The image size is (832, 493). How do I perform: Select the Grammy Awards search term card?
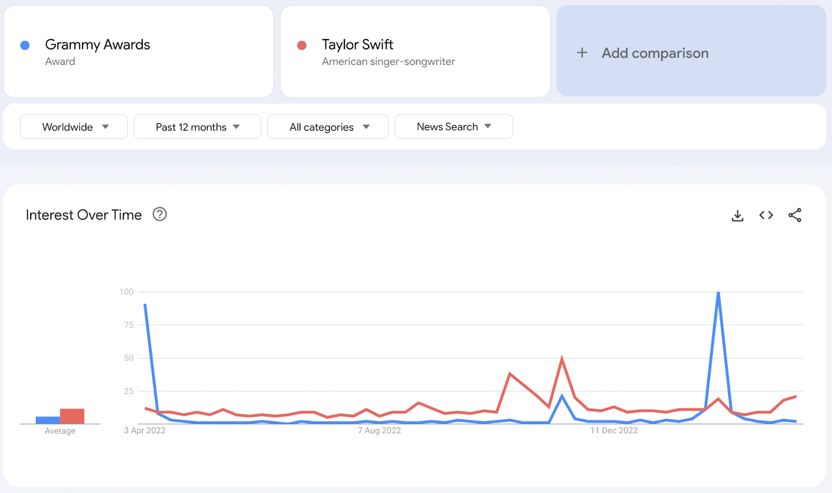138,52
